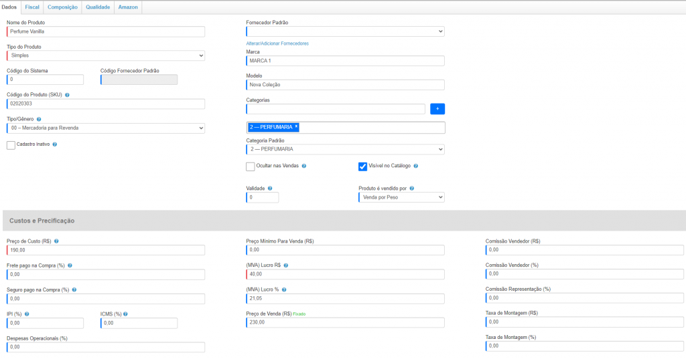The height and width of the screenshot is (359, 686).
Task: Open the Produto é vendido por dropdown
Action: coord(402,197)
